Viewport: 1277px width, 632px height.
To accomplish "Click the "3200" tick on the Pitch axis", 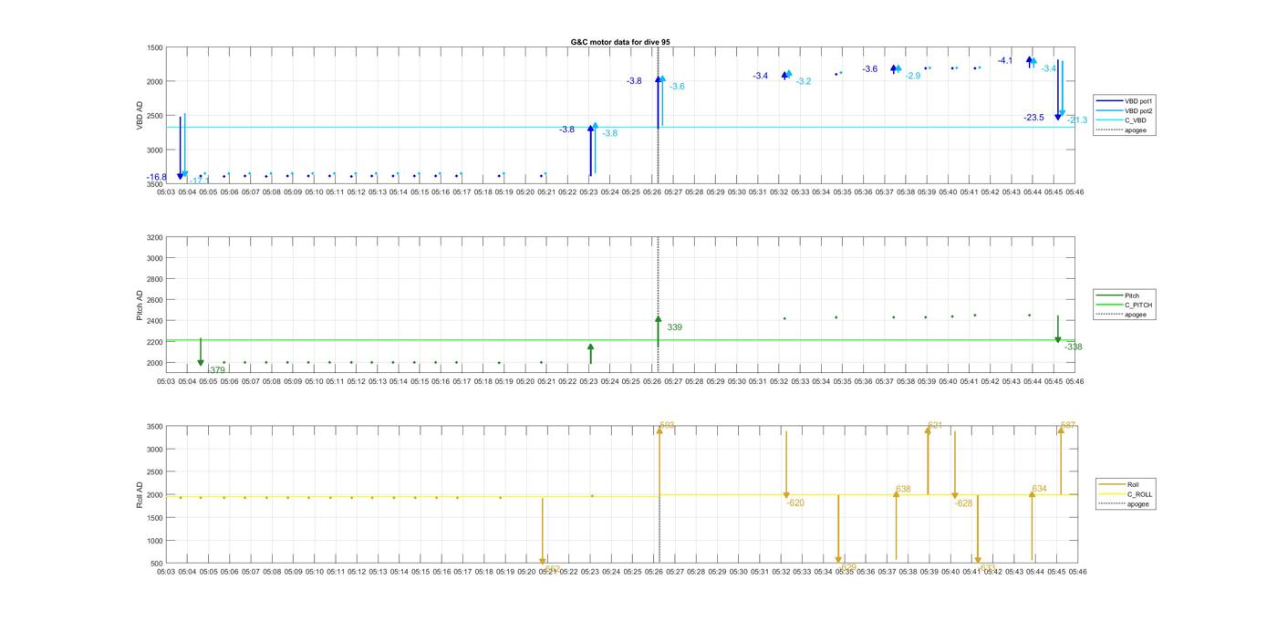I will pyautogui.click(x=155, y=237).
